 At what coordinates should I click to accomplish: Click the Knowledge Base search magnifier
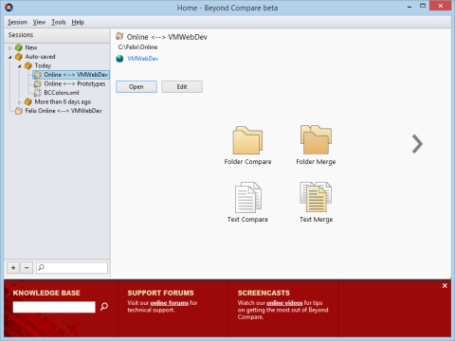coord(104,306)
